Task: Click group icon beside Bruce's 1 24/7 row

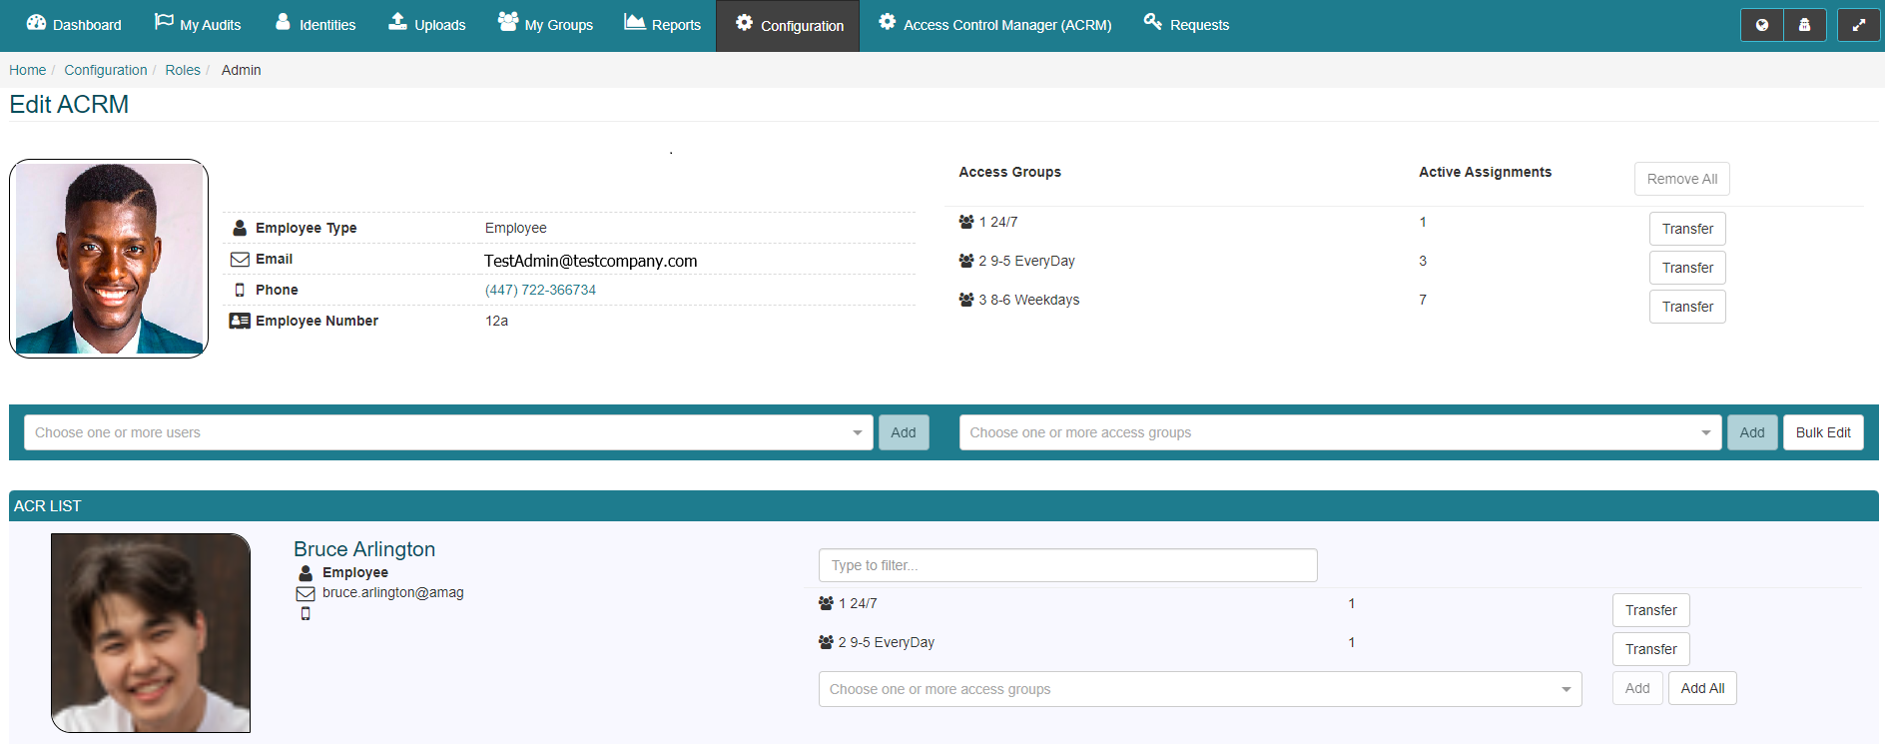Action: pos(826,603)
